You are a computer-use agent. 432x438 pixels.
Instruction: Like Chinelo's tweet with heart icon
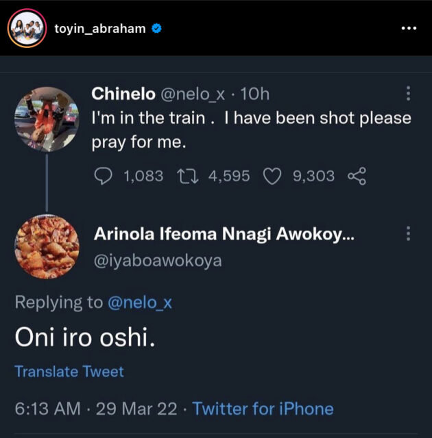[273, 176]
